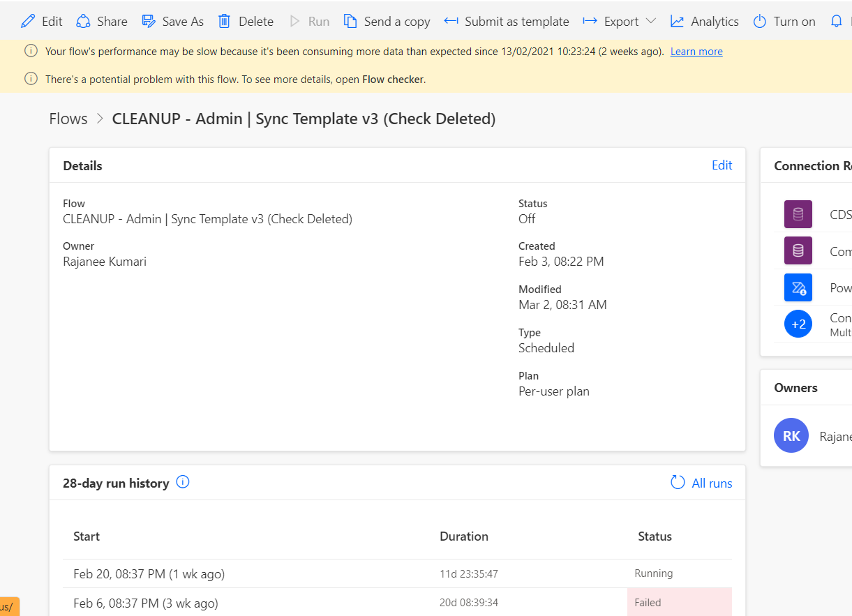Screen dimensions: 852x616
Task: Click the Feb 3, 08:22 PM created date
Action: 561,262
